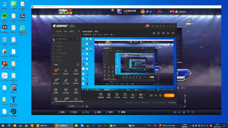Toggle visibility of the 摄像头 1 source
Viewport: 228px width, 128px height.
tap(53, 46)
